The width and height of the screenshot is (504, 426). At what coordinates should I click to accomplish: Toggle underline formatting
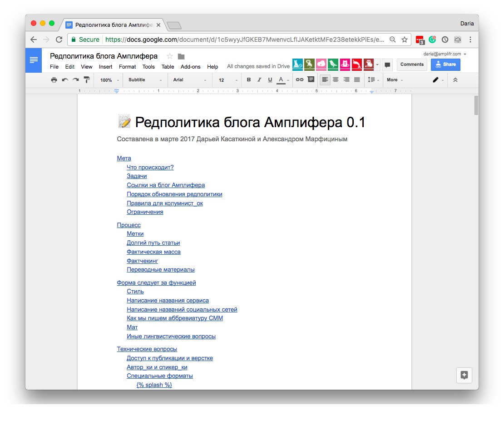[x=270, y=80]
